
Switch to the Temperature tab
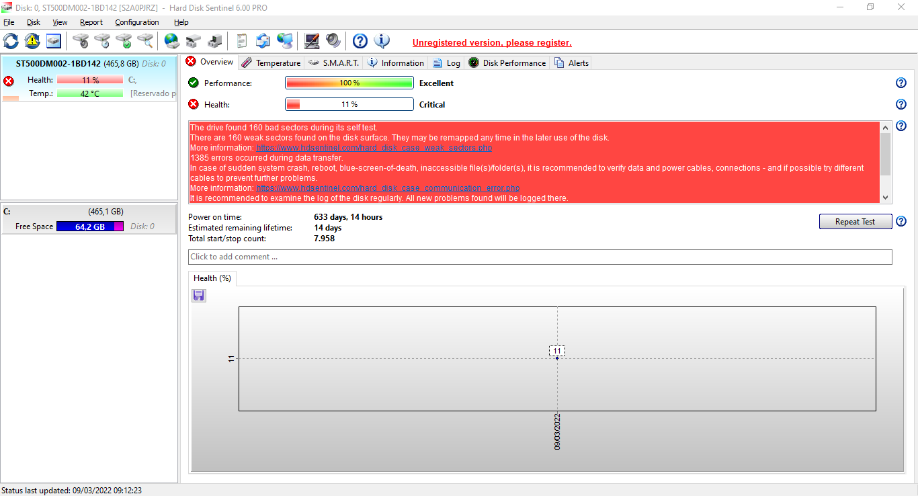coord(271,63)
